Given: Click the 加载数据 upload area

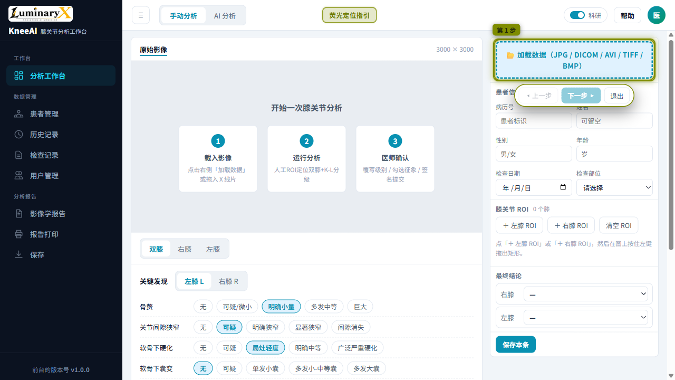Looking at the screenshot, I should click(574, 60).
